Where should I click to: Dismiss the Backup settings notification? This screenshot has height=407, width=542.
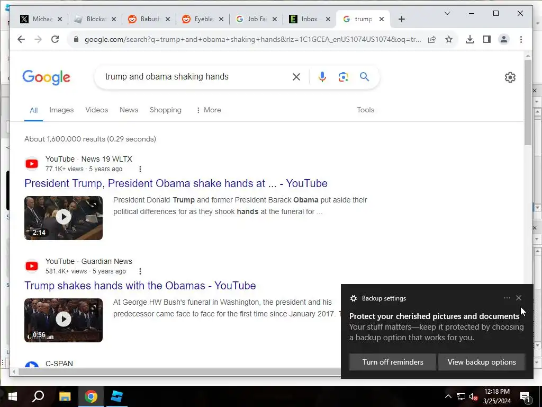(x=519, y=298)
